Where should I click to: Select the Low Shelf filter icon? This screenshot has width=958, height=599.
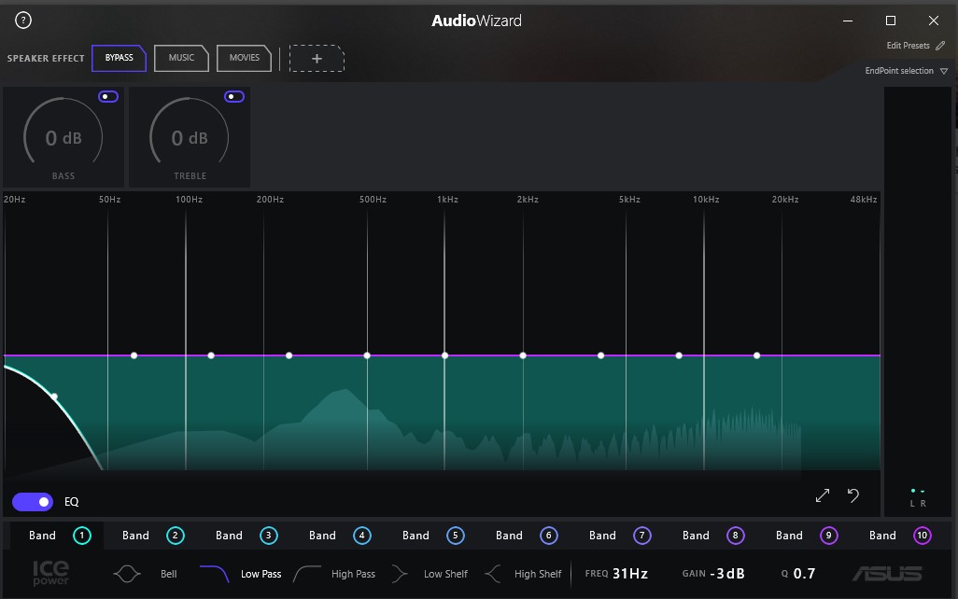tap(401, 574)
